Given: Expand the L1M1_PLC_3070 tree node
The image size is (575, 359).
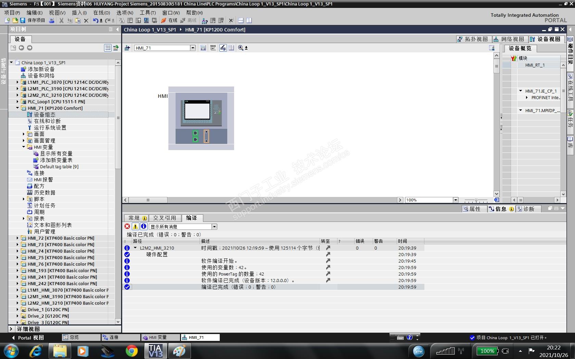Looking at the screenshot, I should 17,82.
